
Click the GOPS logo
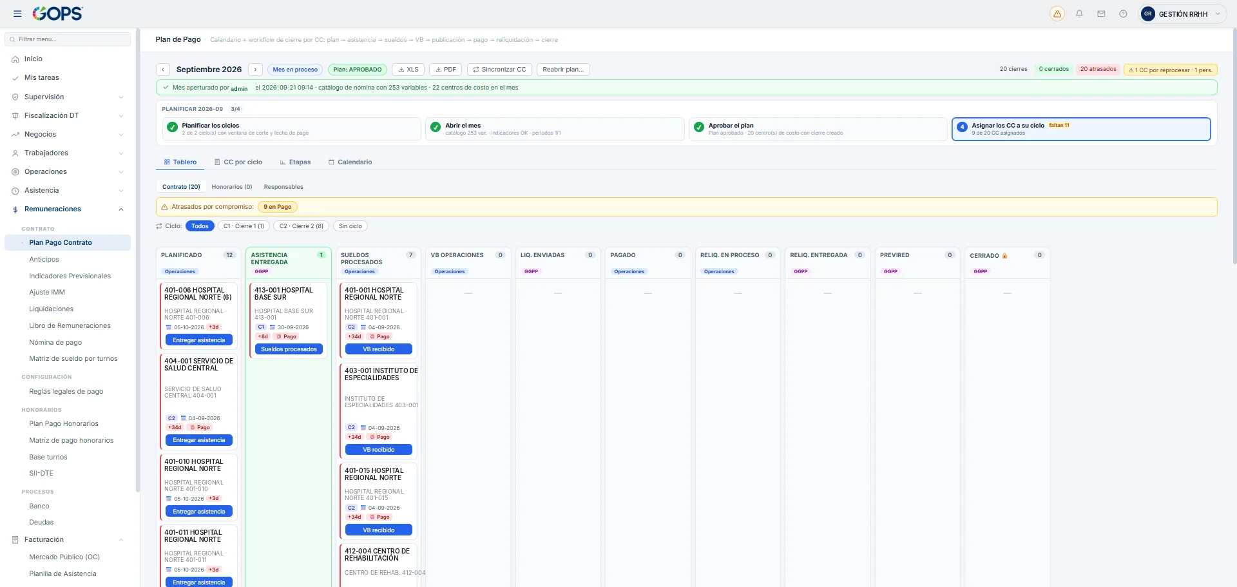(x=58, y=14)
